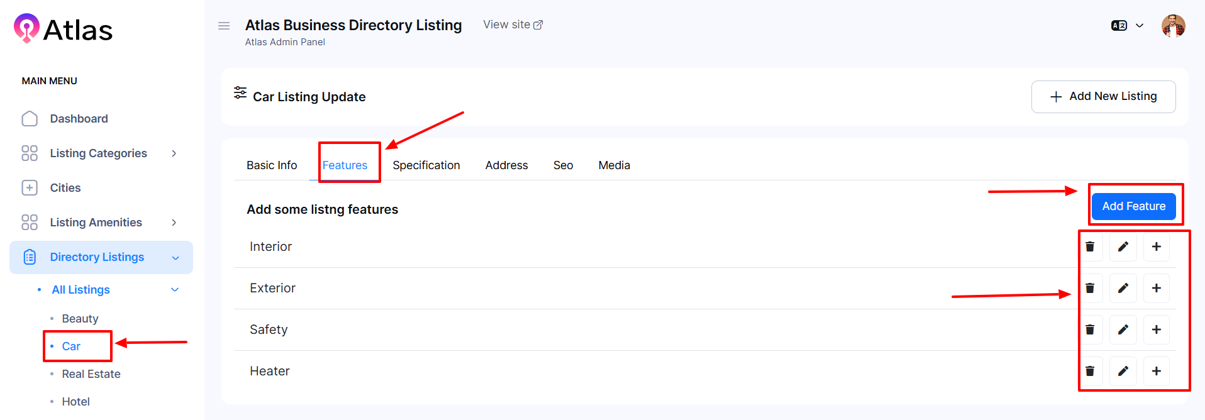Open the language selector dropdown
This screenshot has width=1205, height=420.
1127,26
